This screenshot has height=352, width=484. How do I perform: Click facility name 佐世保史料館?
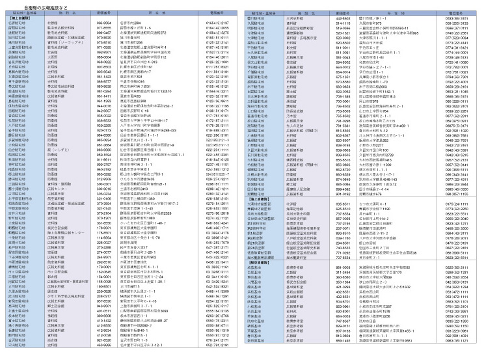pyautogui.click(x=297, y=219)
